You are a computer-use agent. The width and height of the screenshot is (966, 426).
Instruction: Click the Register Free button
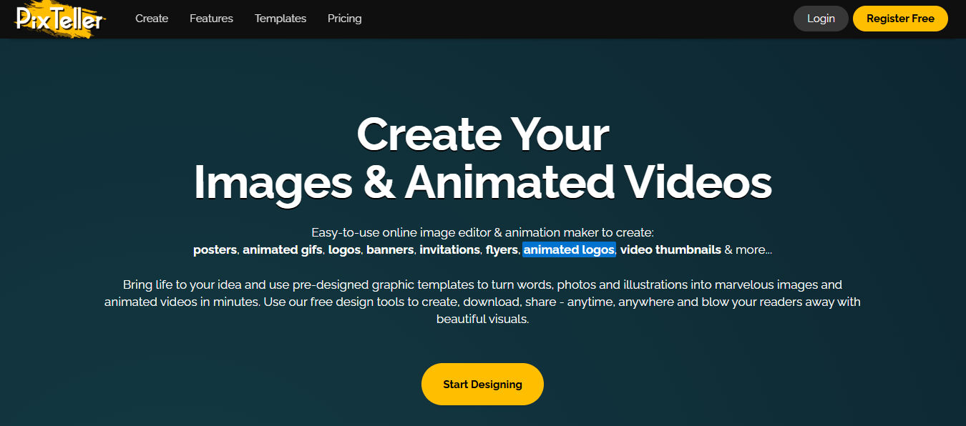pyautogui.click(x=900, y=19)
